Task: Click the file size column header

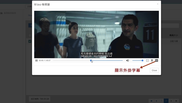Action: pos(173,35)
